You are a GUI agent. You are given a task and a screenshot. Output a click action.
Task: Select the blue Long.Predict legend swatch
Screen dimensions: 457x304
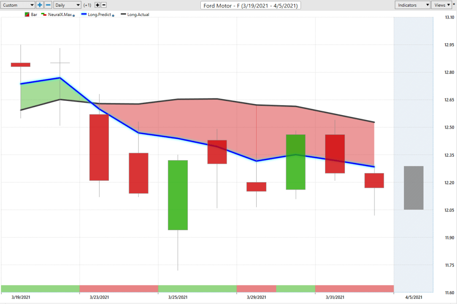84,14
